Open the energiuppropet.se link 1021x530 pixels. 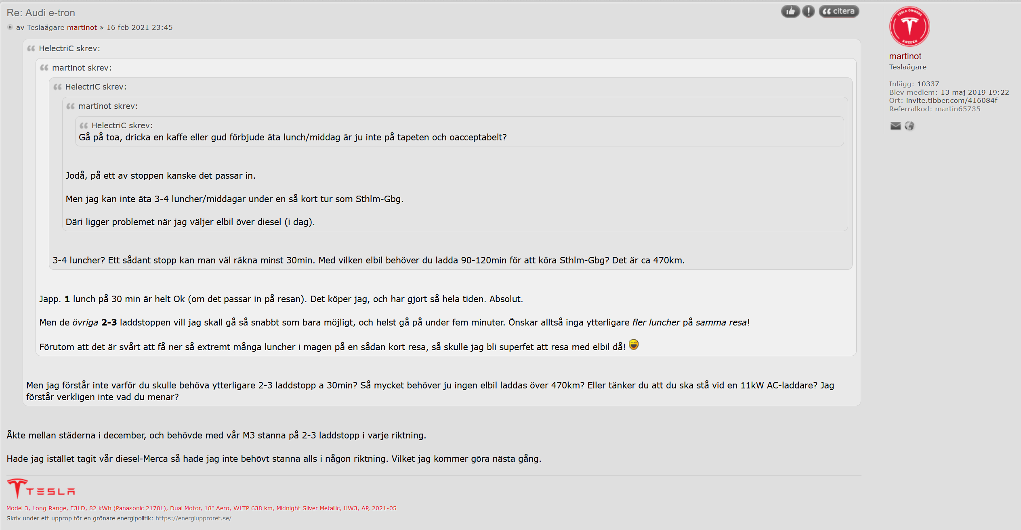coord(193,518)
